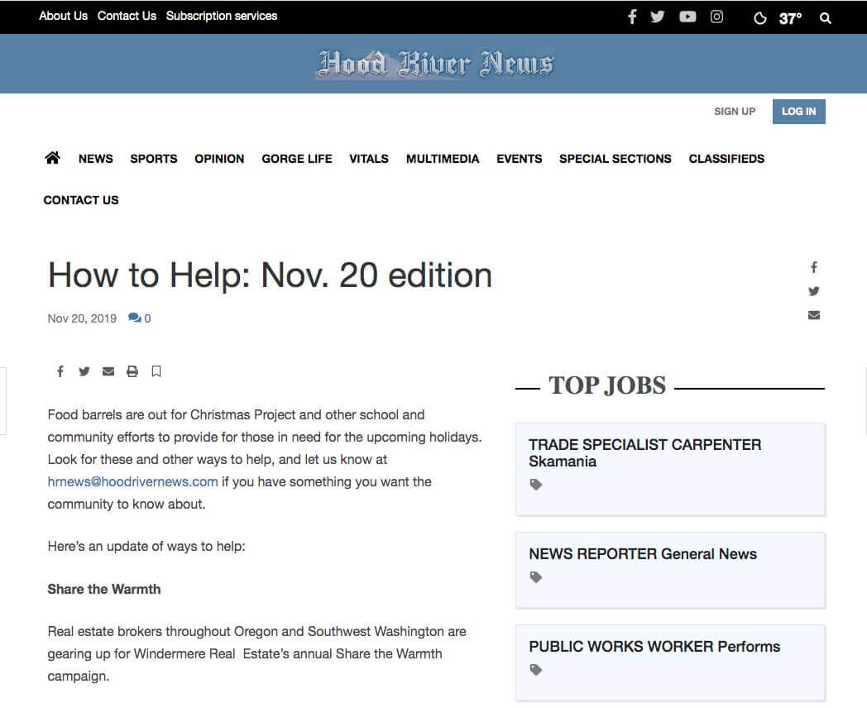Click 37° temperature reading

pyautogui.click(x=790, y=18)
